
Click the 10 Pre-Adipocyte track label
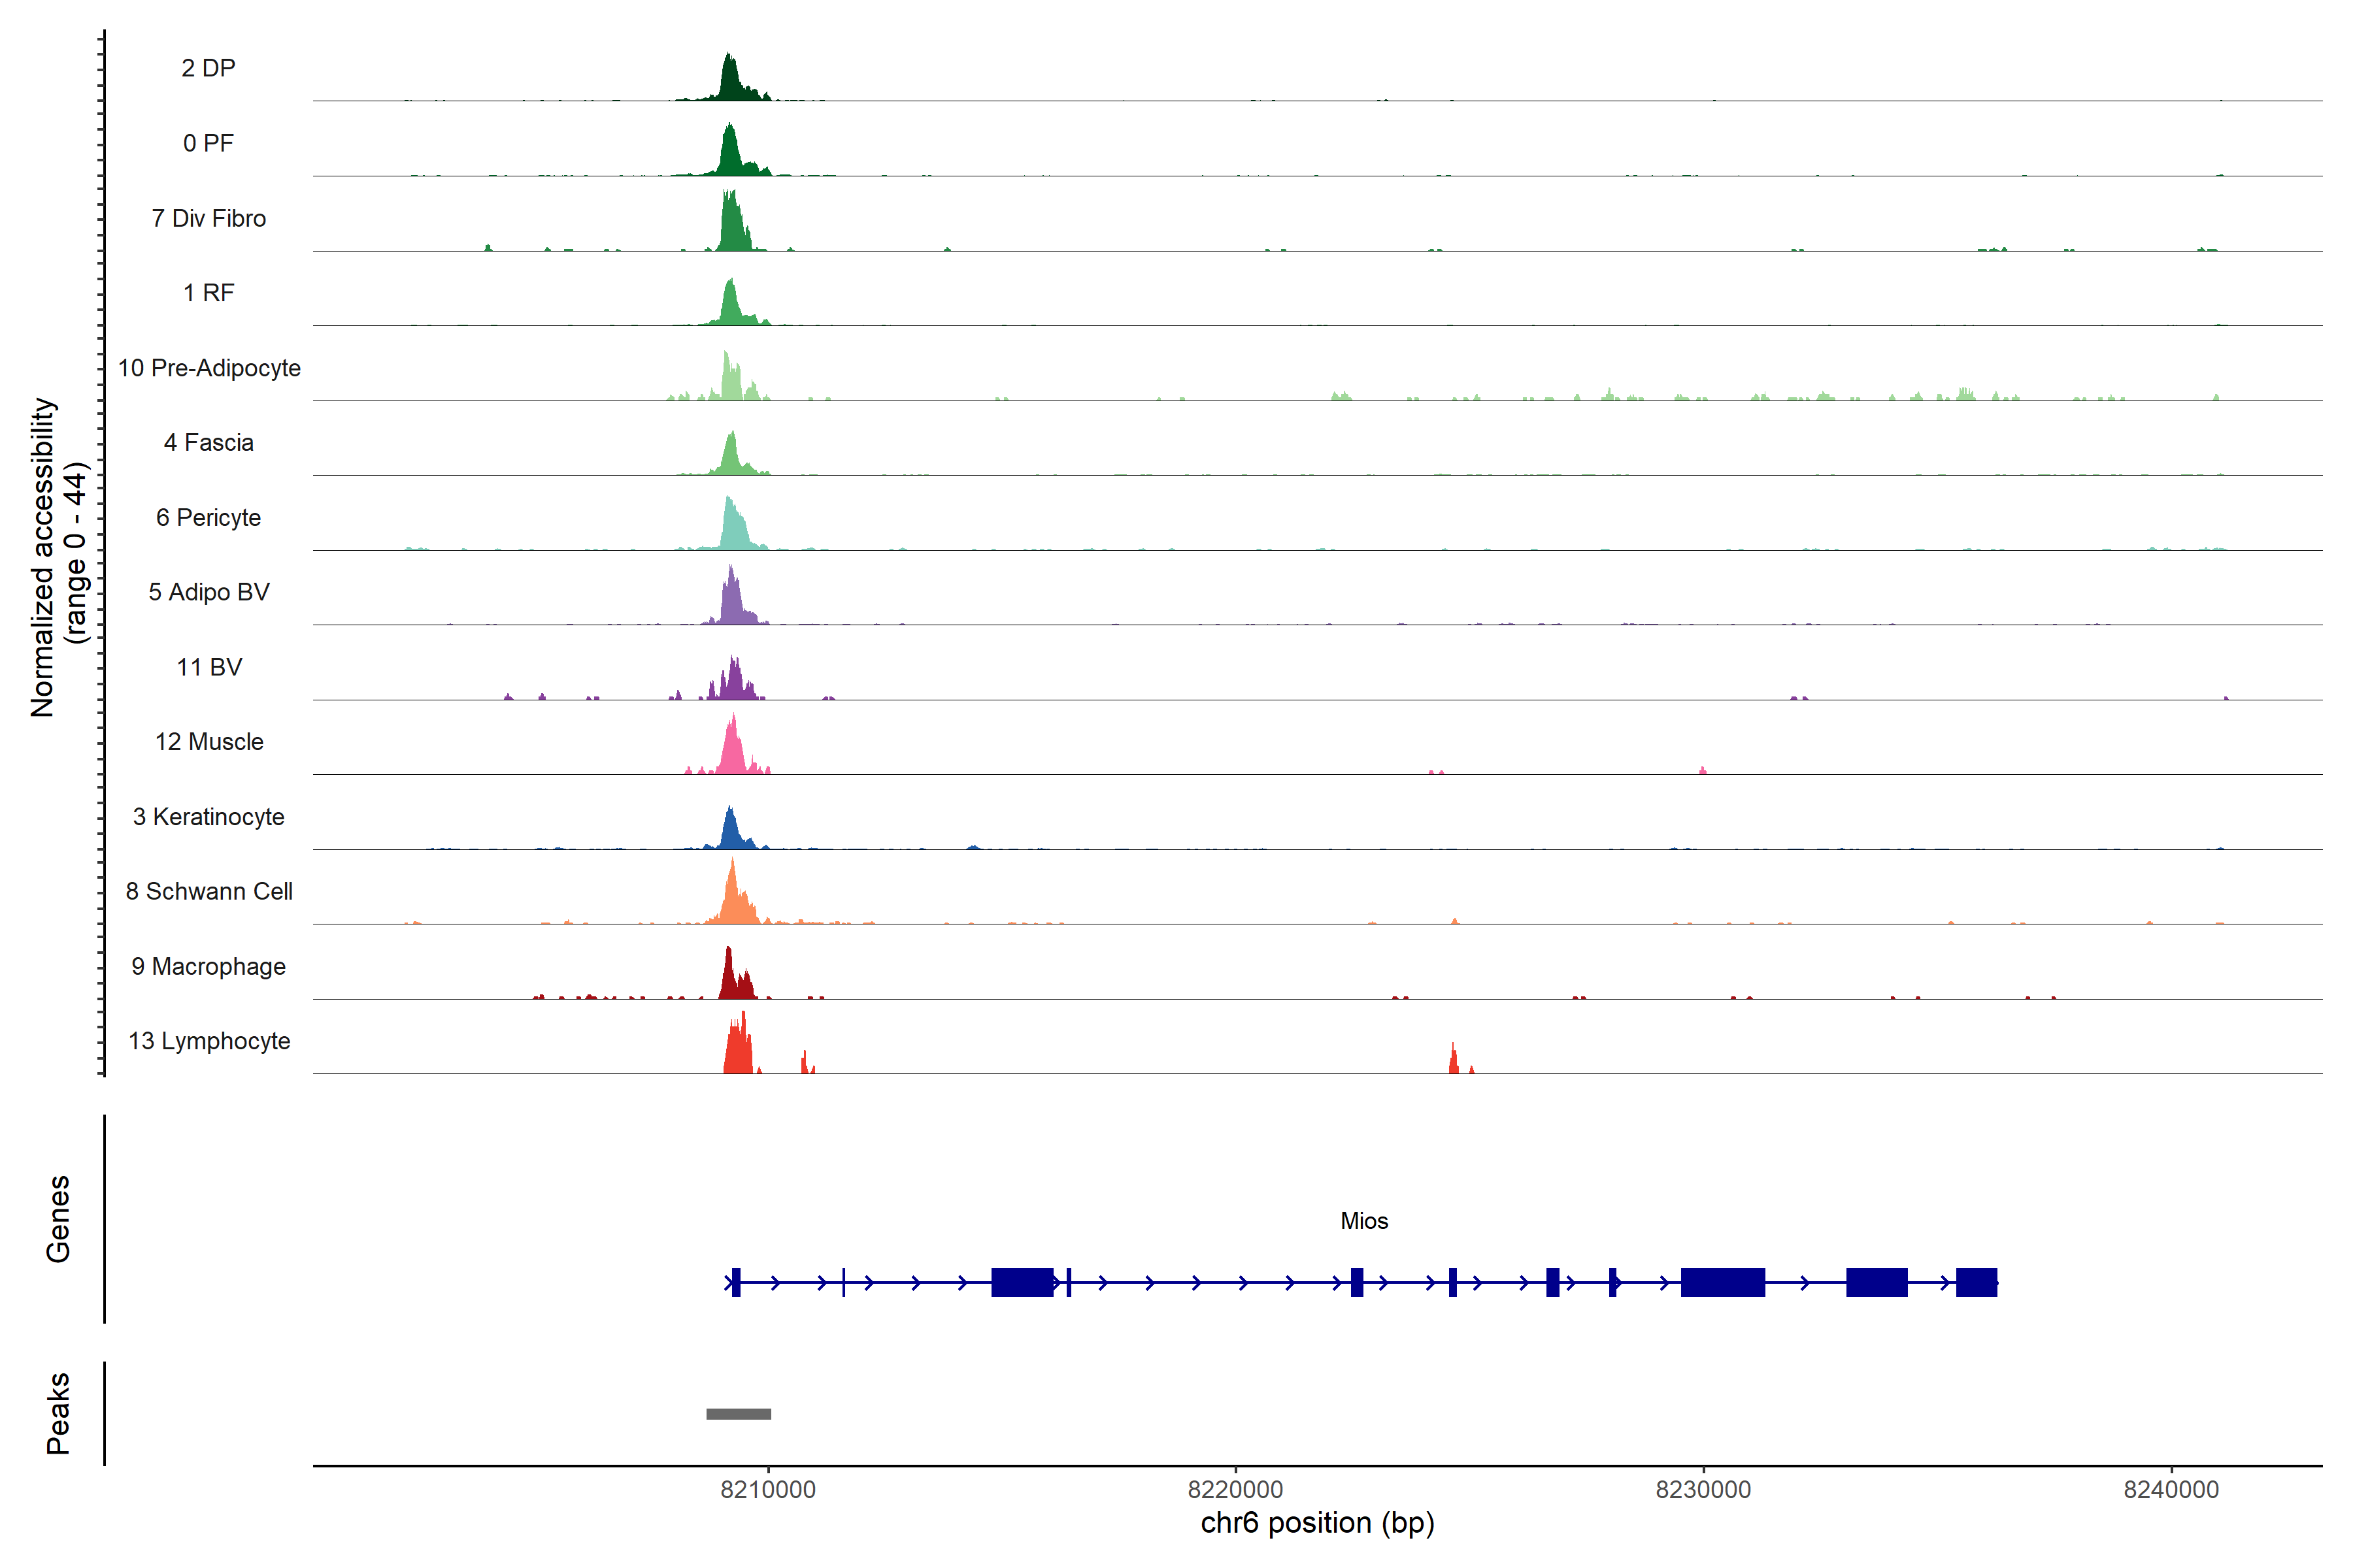(209, 368)
